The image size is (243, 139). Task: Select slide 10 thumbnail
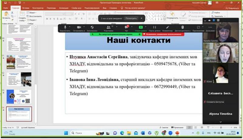(19, 45)
